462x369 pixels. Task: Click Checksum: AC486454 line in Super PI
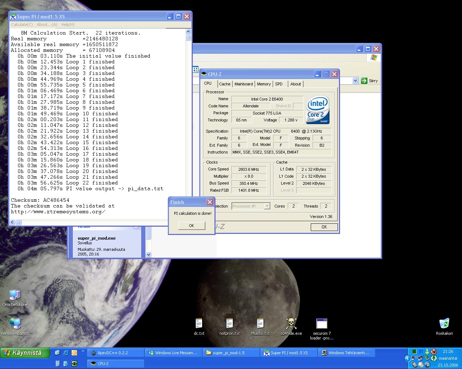tap(40, 200)
